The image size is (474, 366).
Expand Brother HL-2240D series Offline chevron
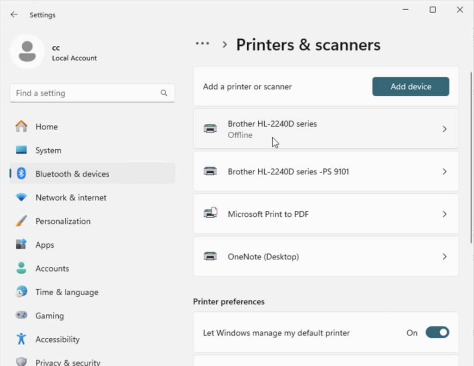(444, 129)
